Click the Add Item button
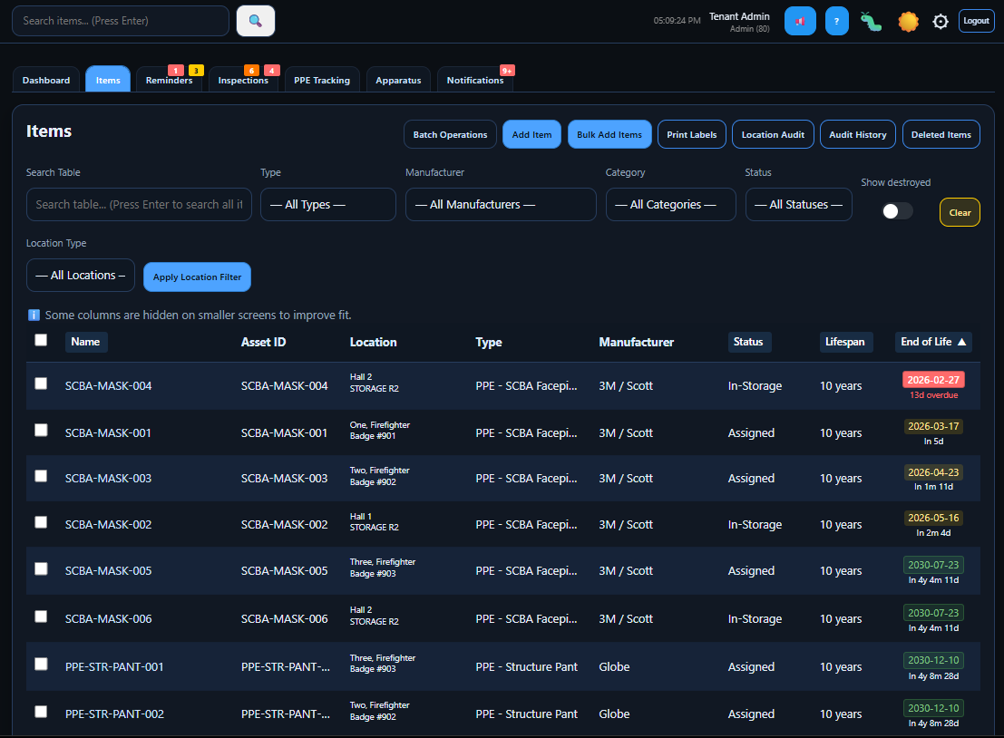The height and width of the screenshot is (738, 1004). click(531, 133)
